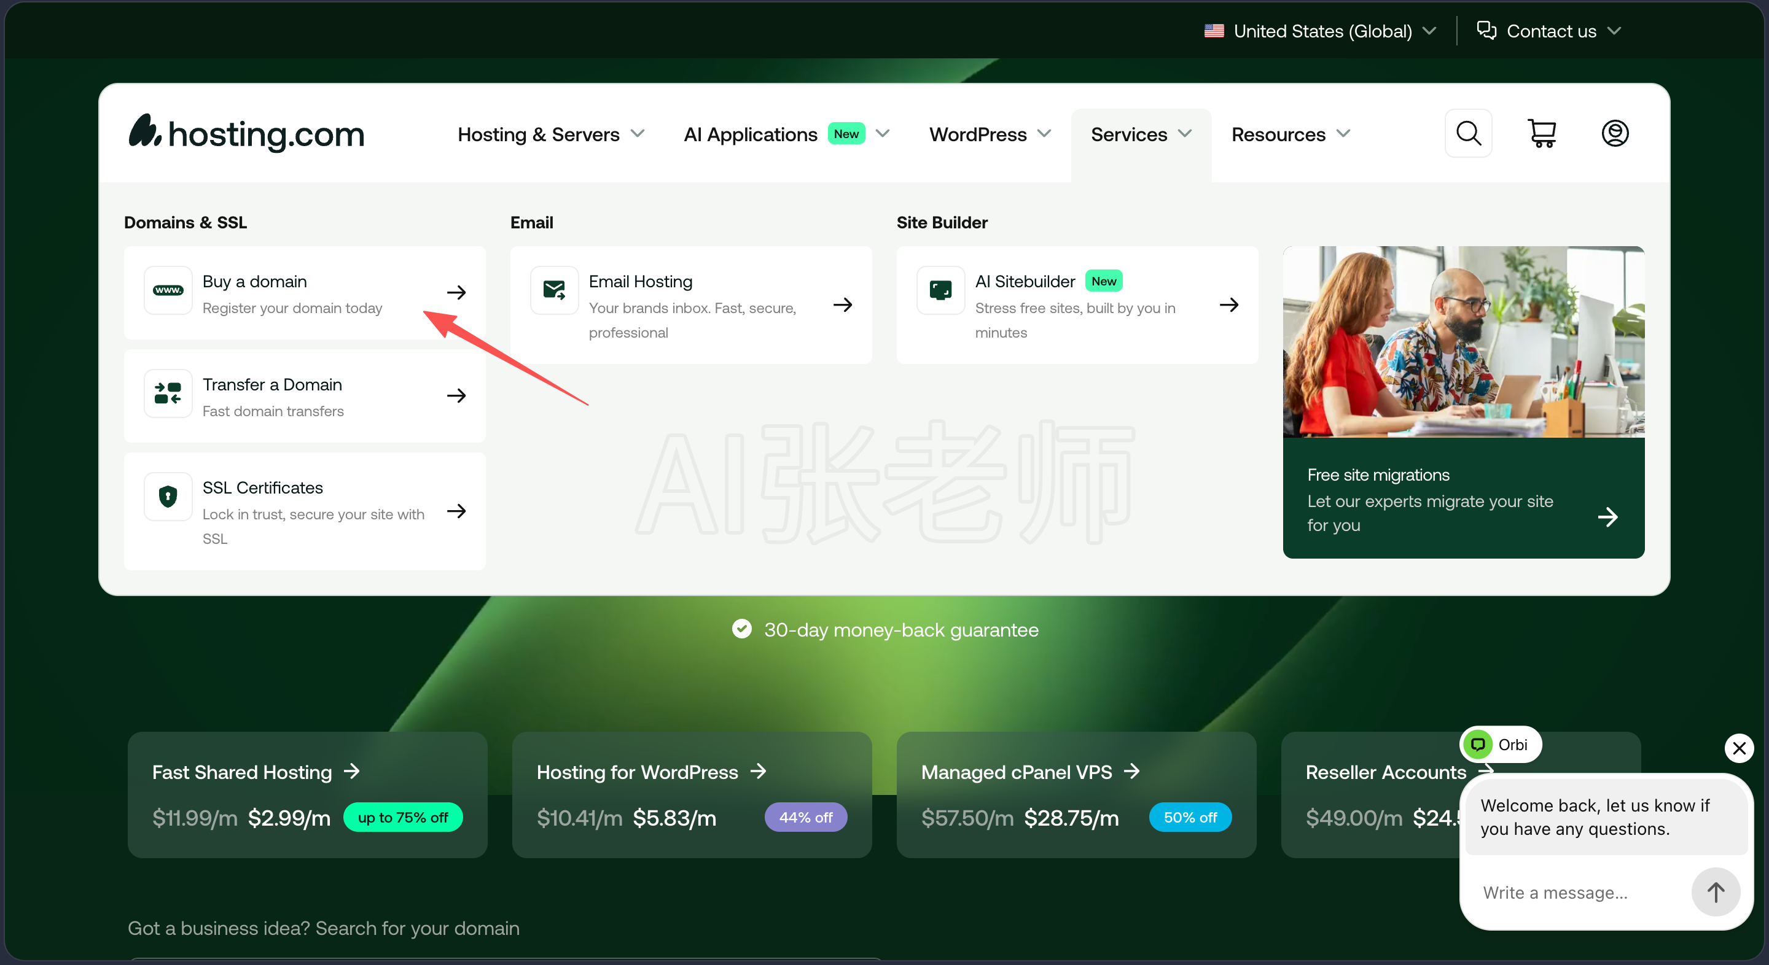The height and width of the screenshot is (965, 1769).
Task: Click the Write a message chat field
Action: (1579, 892)
